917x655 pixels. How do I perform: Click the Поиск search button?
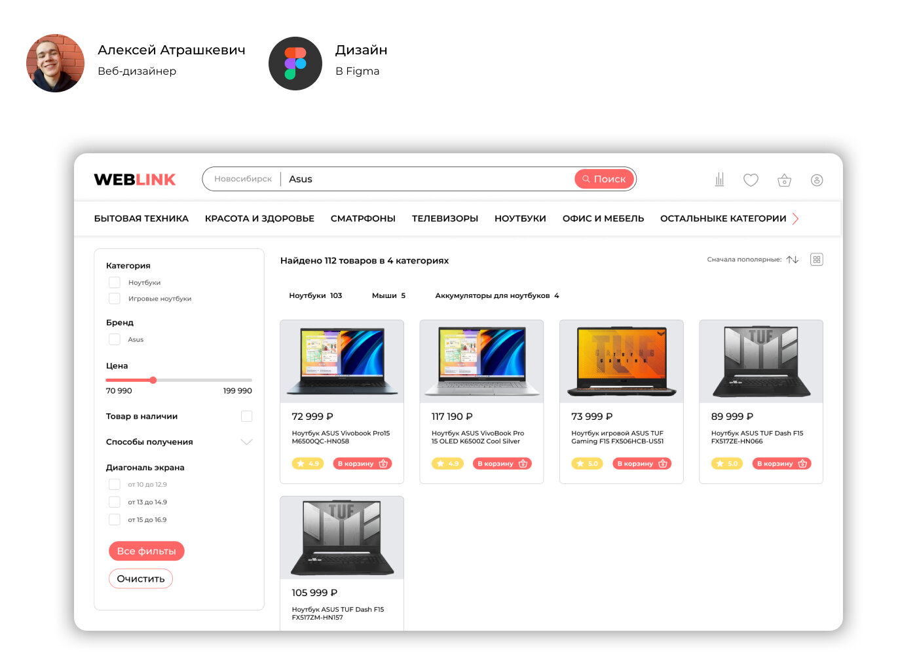click(x=604, y=179)
